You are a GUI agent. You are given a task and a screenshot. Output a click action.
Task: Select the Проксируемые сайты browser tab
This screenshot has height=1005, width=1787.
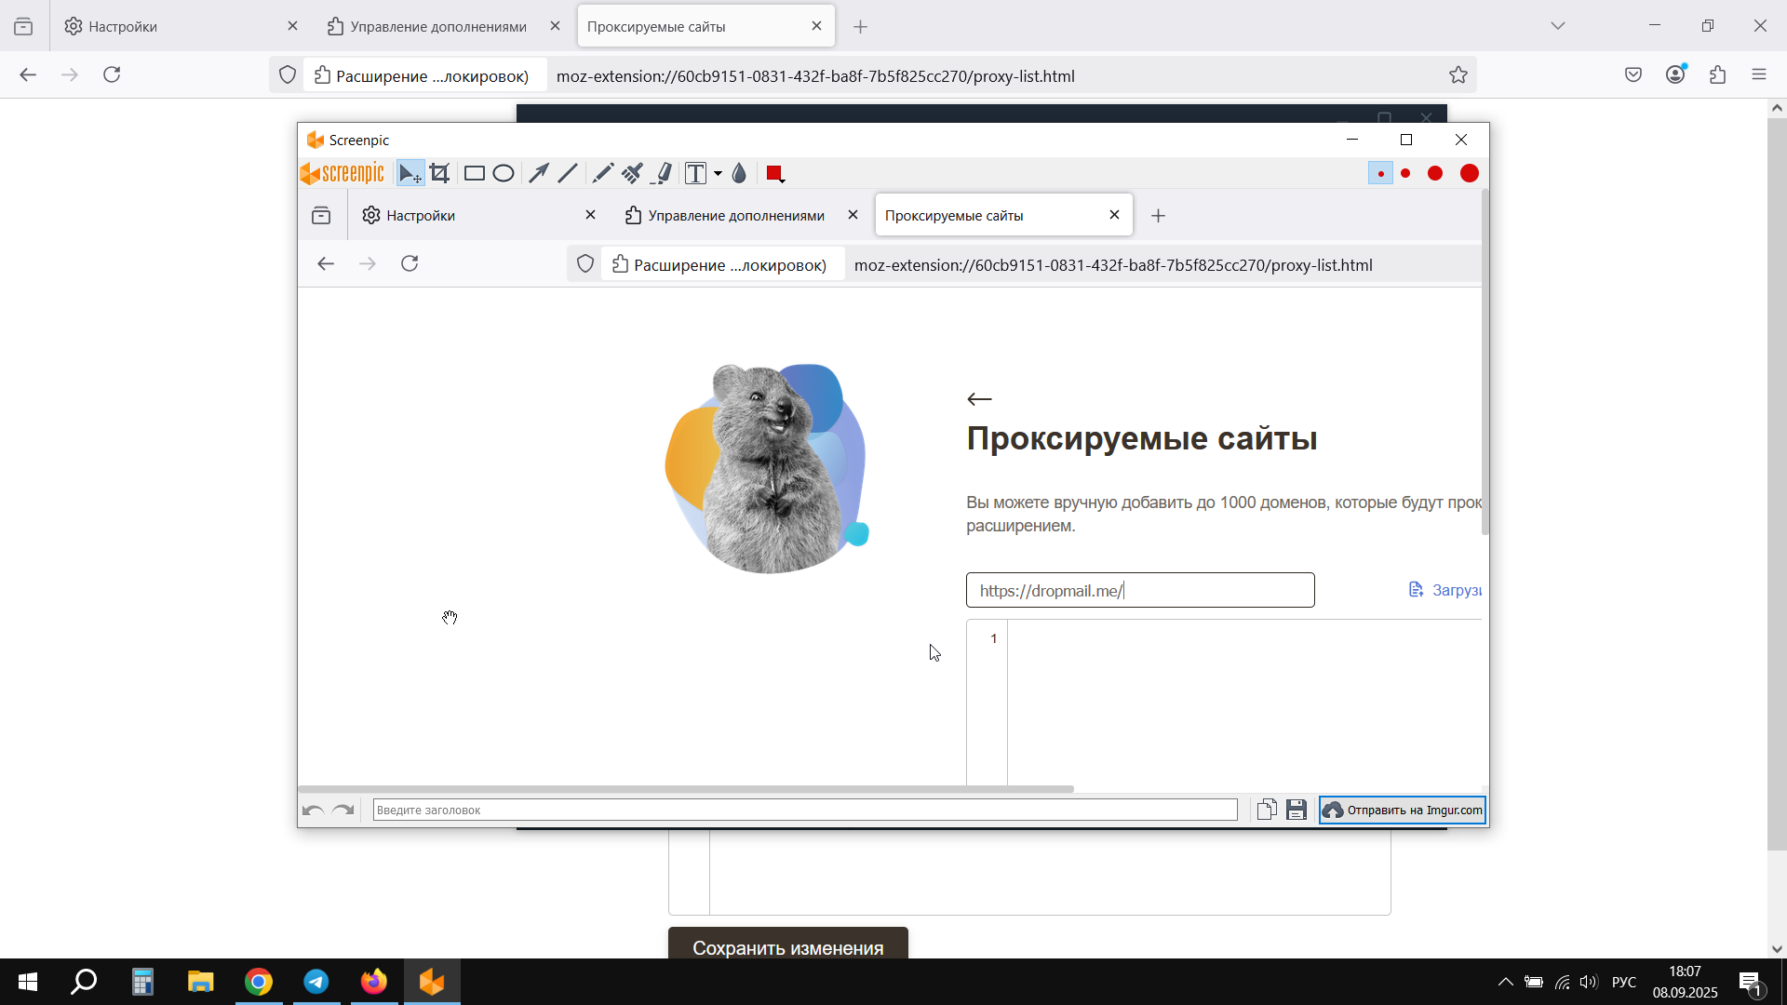point(705,26)
